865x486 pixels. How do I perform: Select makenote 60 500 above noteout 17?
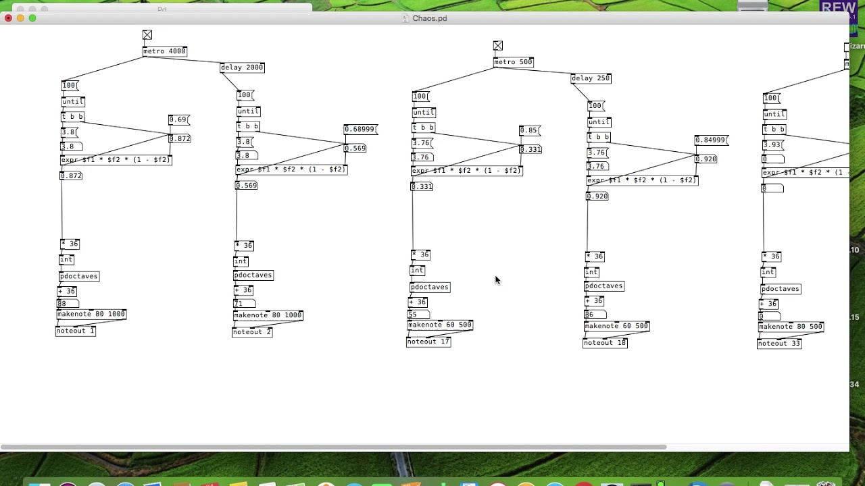[x=440, y=325]
